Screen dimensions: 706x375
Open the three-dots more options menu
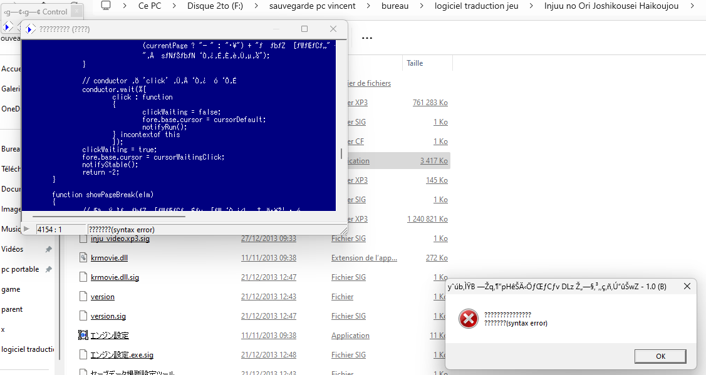pyautogui.click(x=367, y=38)
